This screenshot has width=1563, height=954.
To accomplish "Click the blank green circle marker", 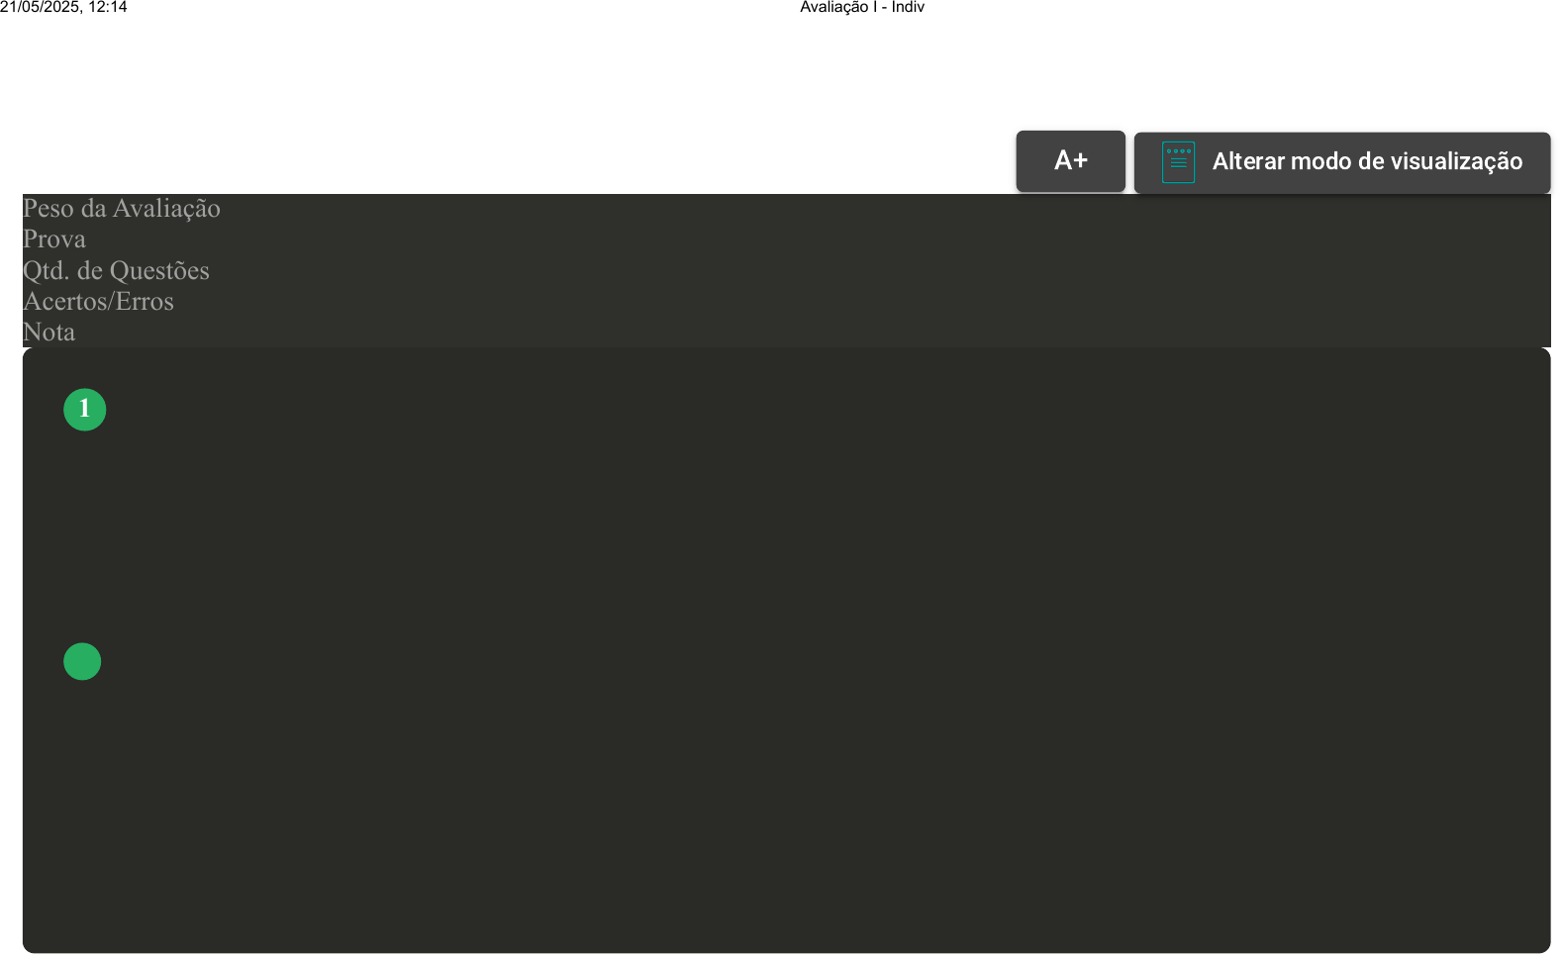I will (82, 662).
